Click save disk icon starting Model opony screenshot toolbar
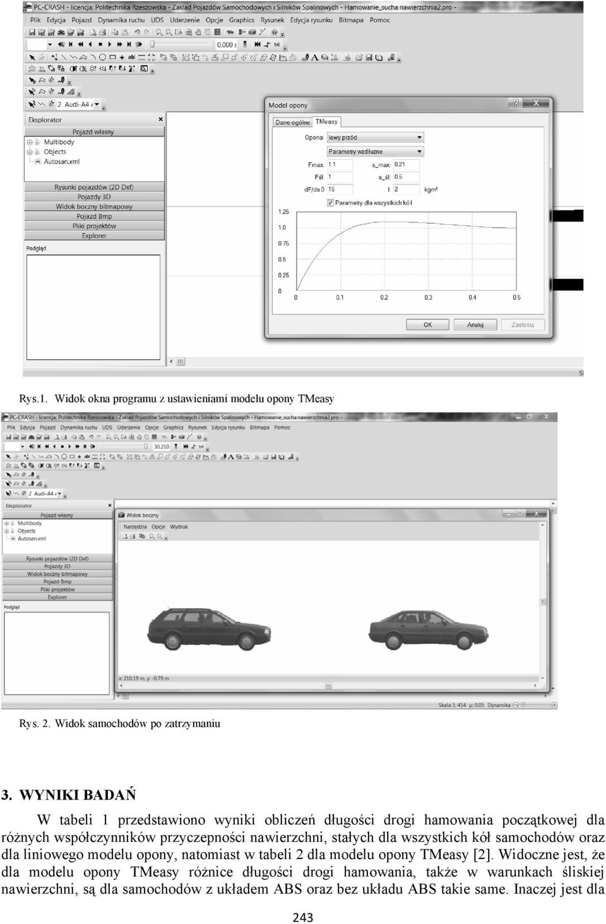This screenshot has width=606, height=924. pyautogui.click(x=32, y=32)
